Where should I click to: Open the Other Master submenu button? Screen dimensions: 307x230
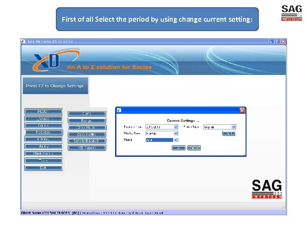(87, 127)
